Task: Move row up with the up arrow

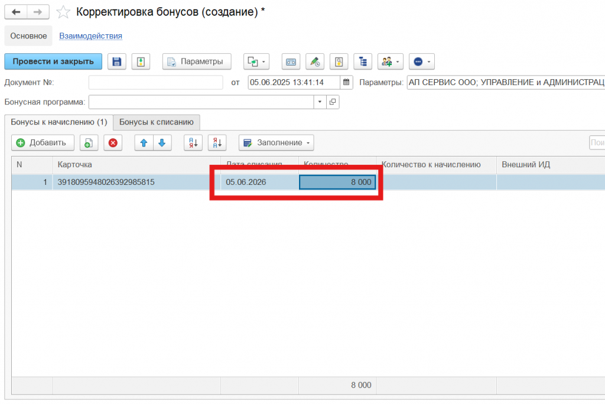Action: click(x=144, y=142)
